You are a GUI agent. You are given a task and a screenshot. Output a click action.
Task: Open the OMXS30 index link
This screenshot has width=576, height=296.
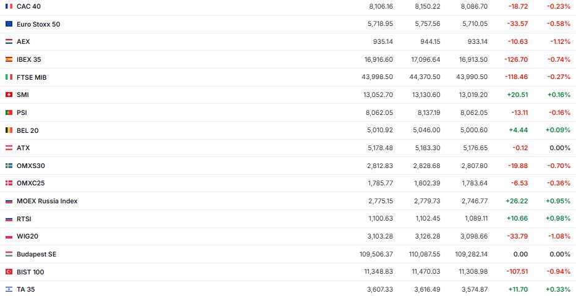(x=31, y=166)
